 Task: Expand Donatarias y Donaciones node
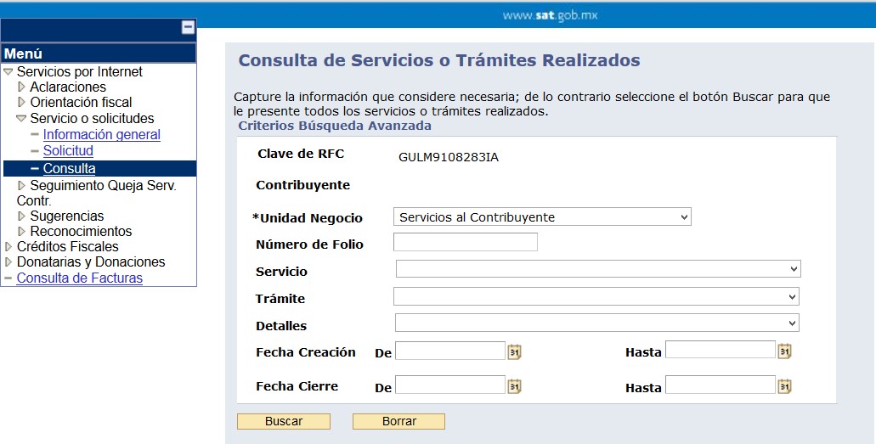tap(8, 261)
